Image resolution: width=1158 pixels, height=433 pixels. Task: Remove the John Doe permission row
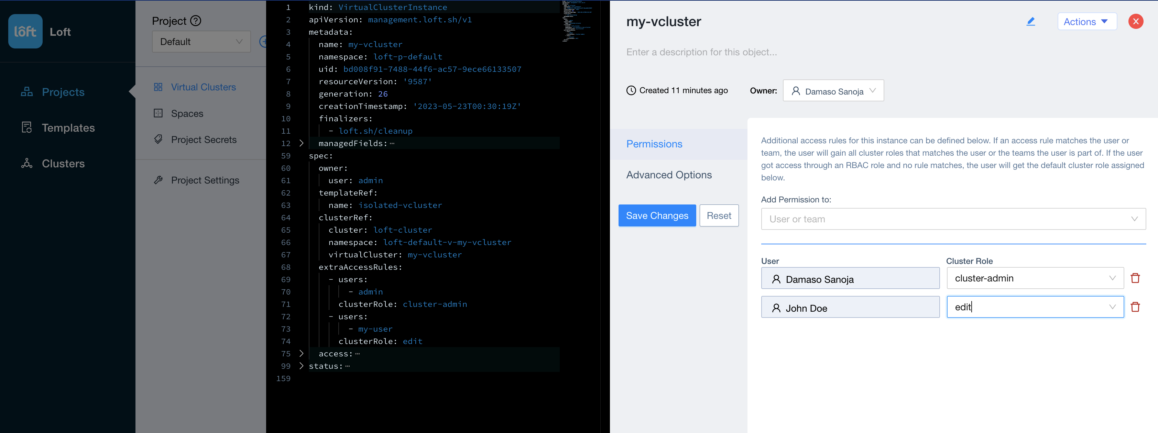tap(1136, 307)
